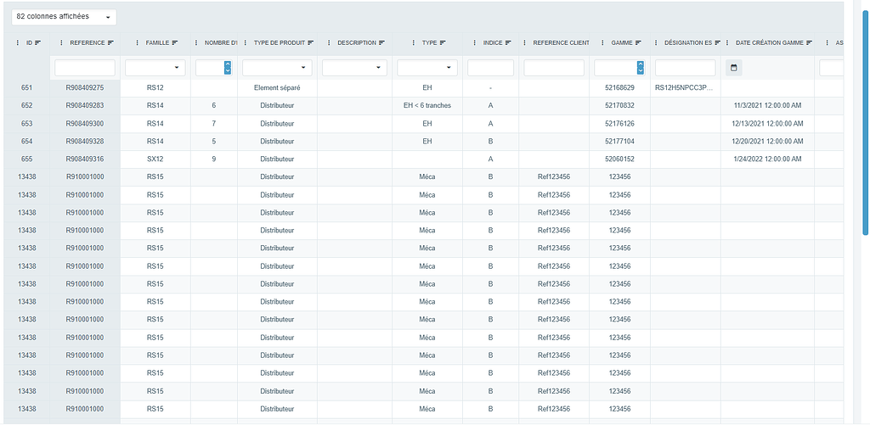Sort by the ID column
Image resolution: width=870 pixels, height=425 pixels.
pos(37,42)
